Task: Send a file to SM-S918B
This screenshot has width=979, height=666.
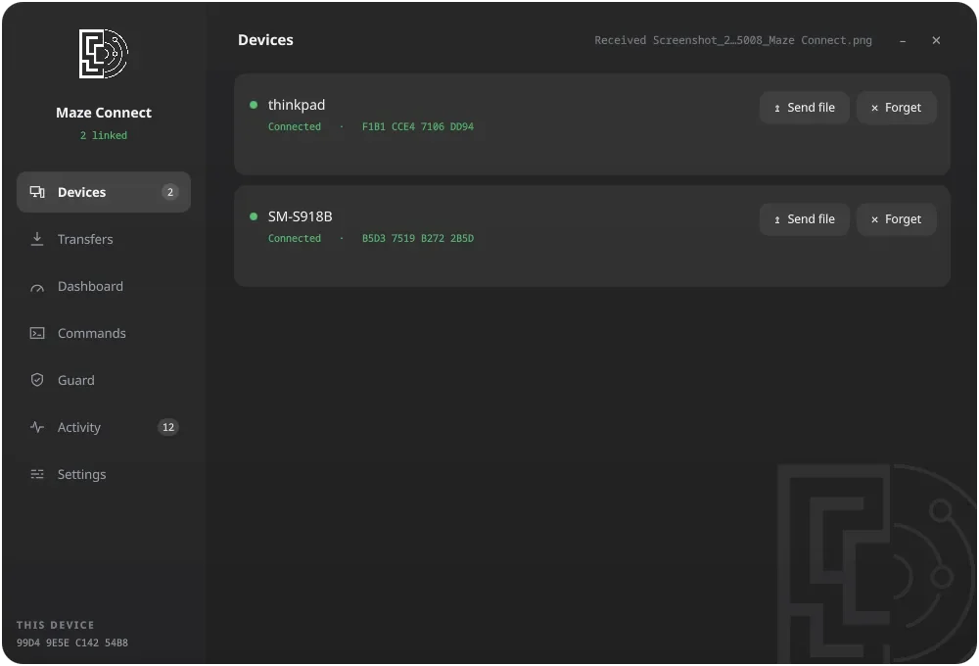Action: pos(804,219)
